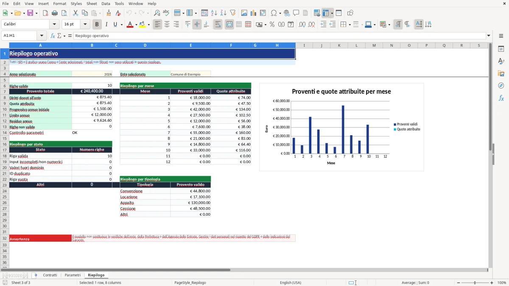Open the Split Window option
The image size is (509, 286).
pos(338,13)
